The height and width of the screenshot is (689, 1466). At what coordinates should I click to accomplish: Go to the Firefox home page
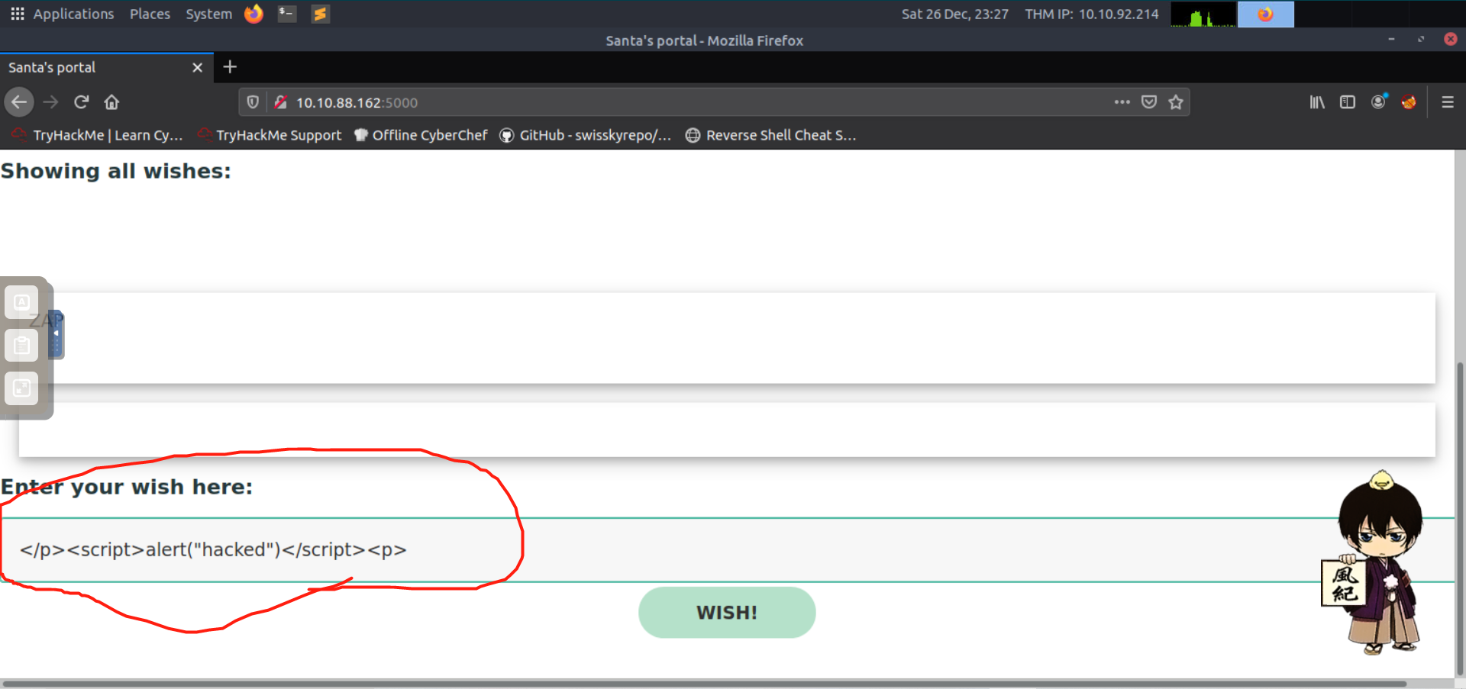[x=111, y=102]
